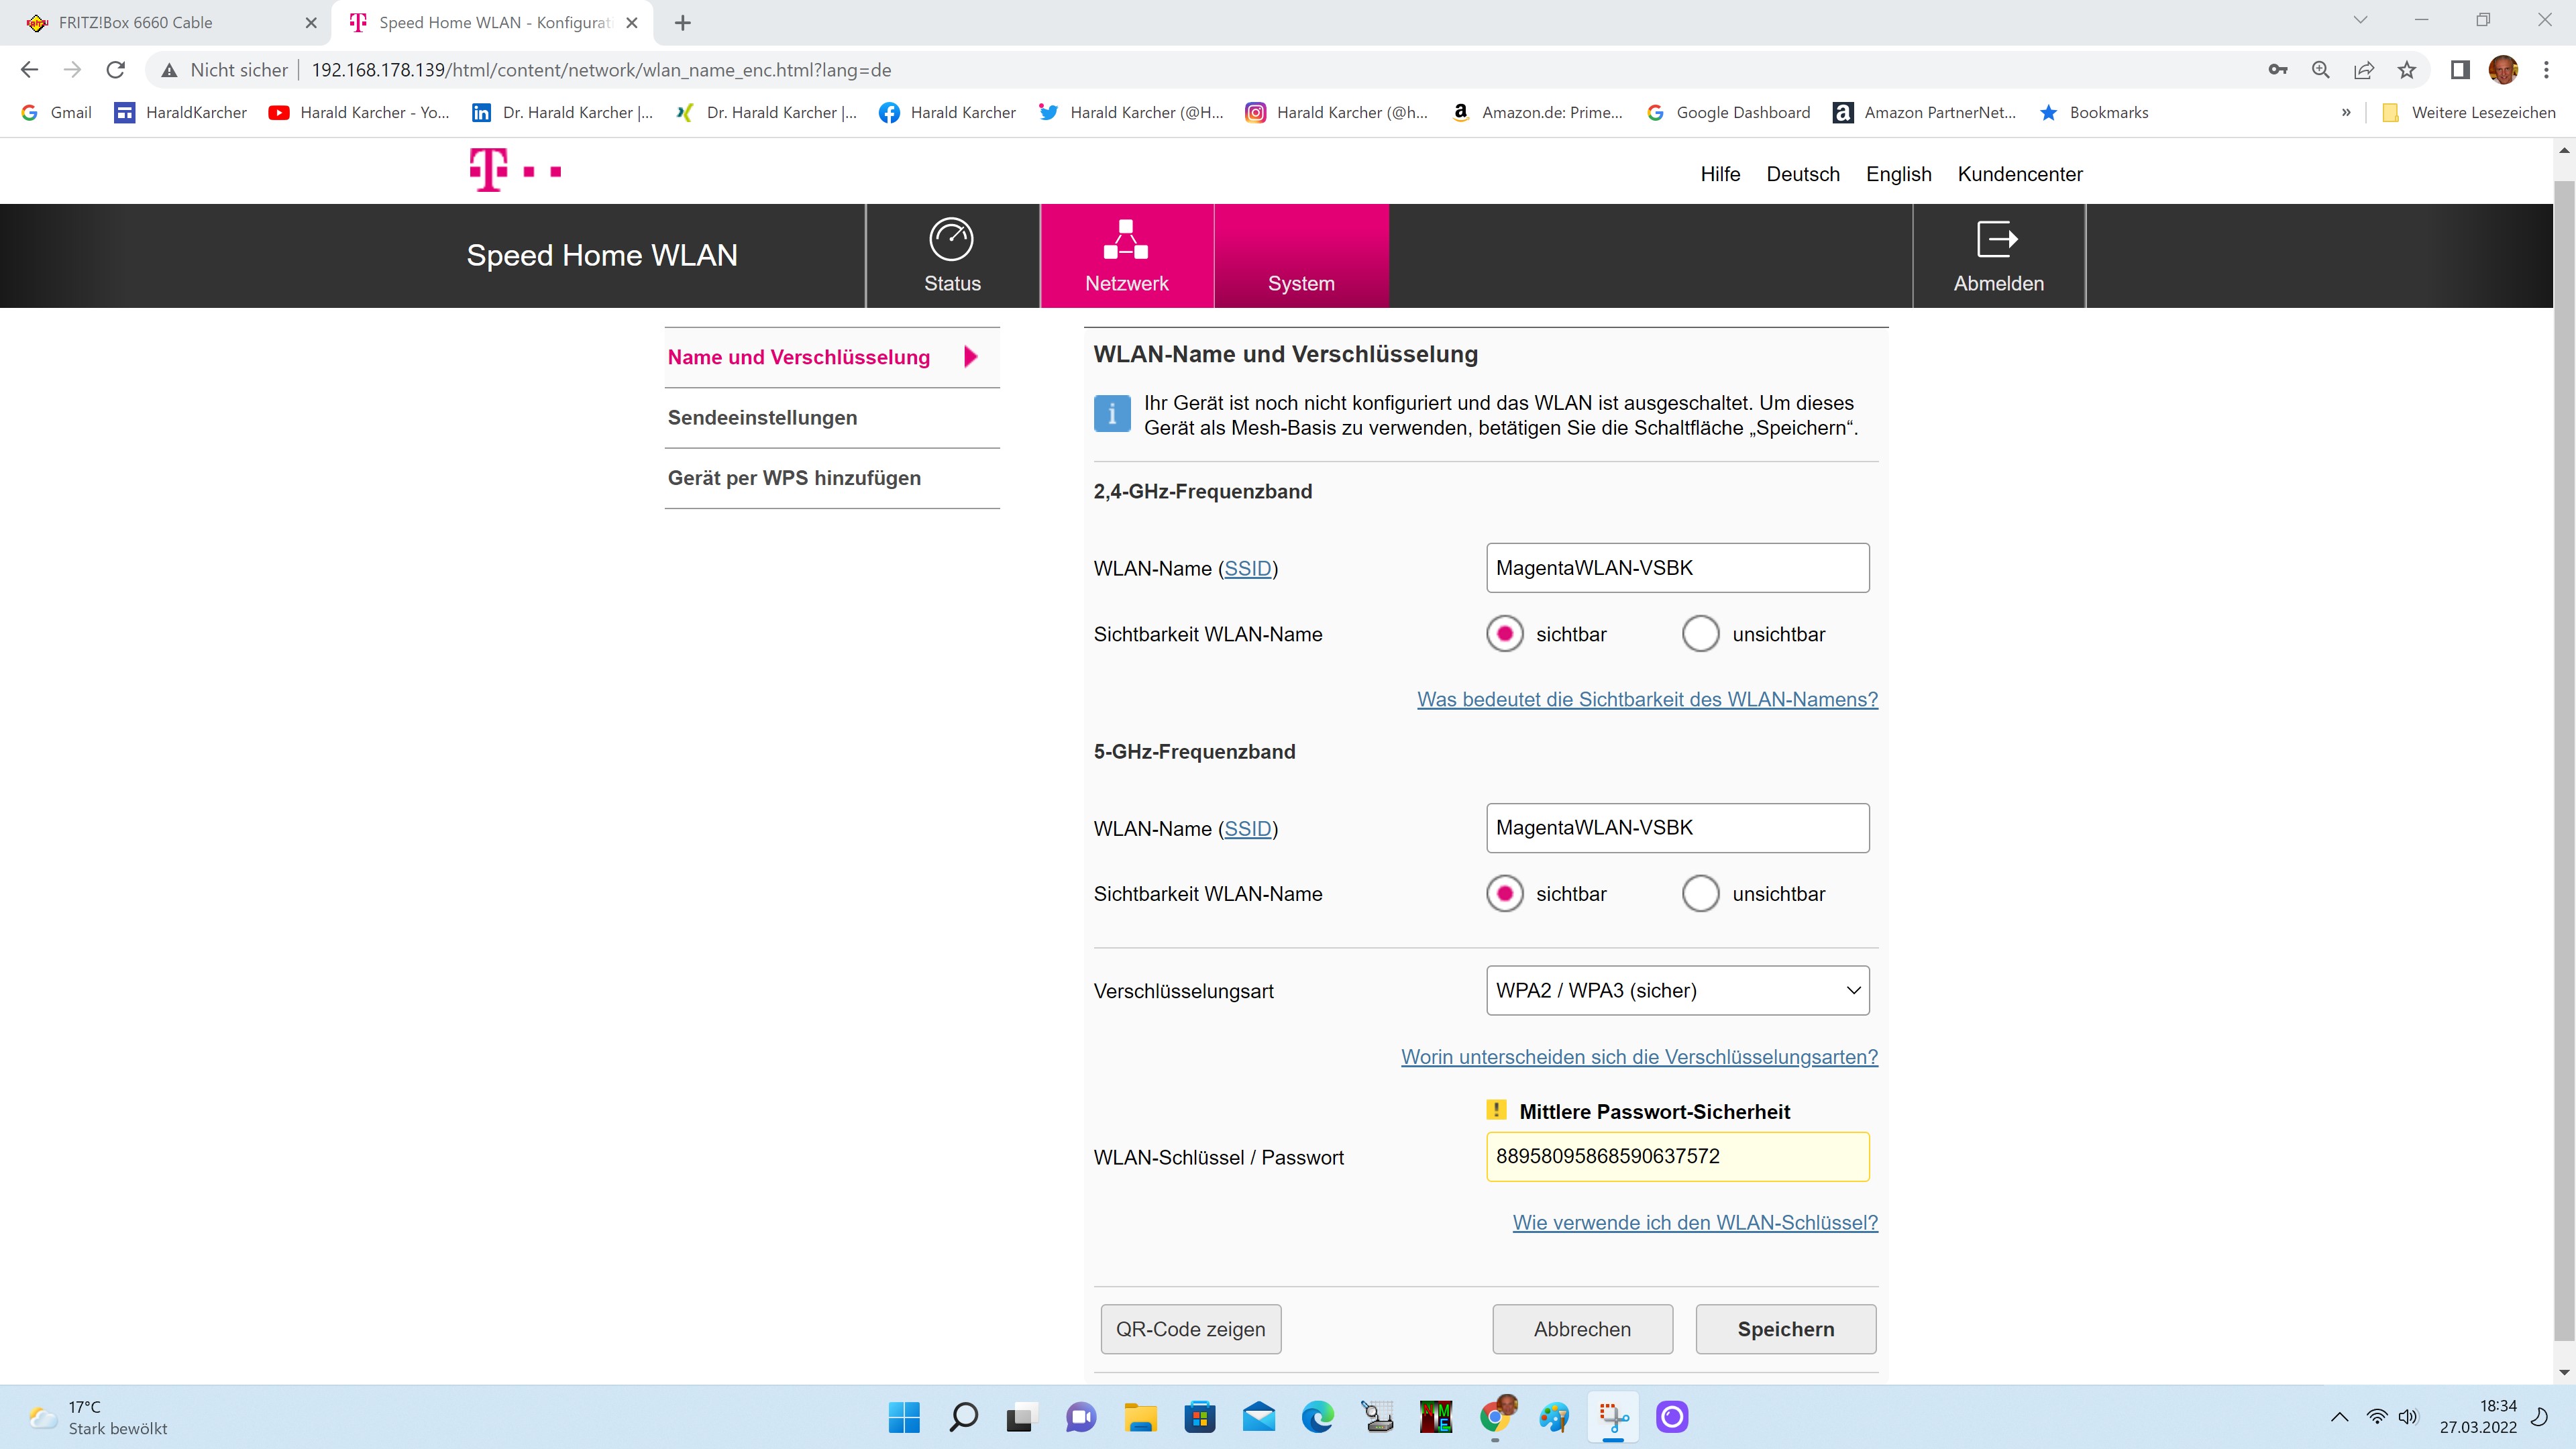This screenshot has height=1449, width=2576.
Task: Switch to the System tab
Action: pyautogui.click(x=1300, y=257)
